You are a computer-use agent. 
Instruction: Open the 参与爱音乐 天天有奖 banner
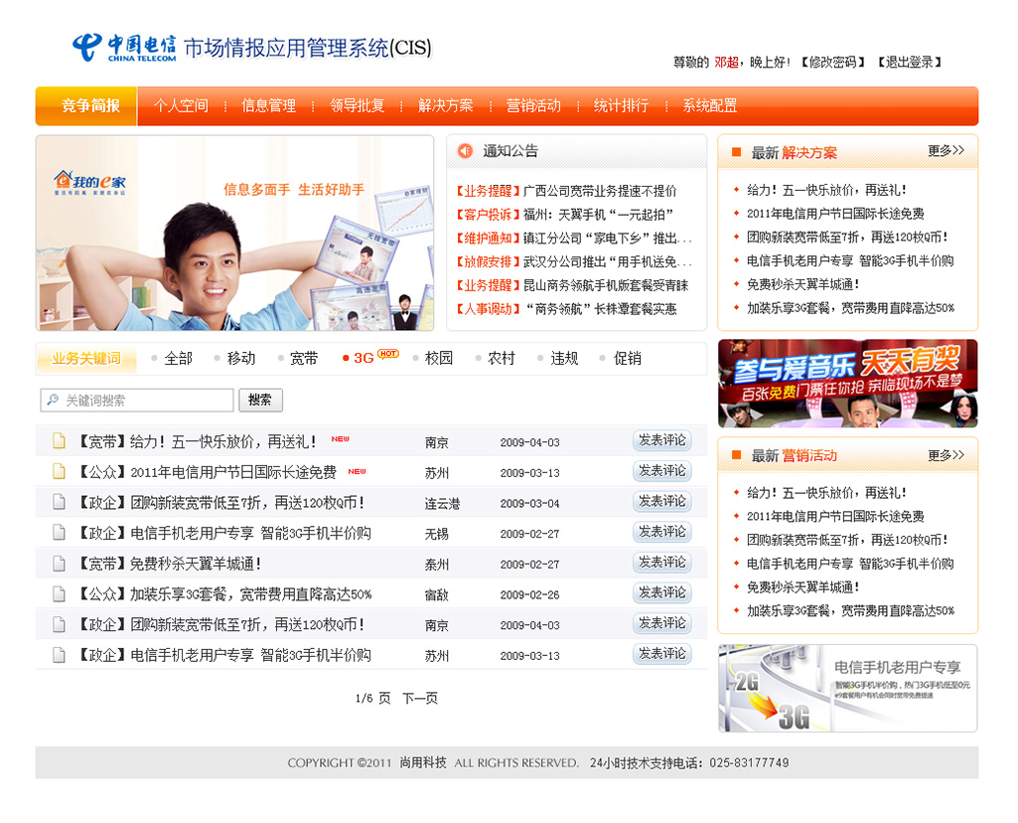[847, 384]
